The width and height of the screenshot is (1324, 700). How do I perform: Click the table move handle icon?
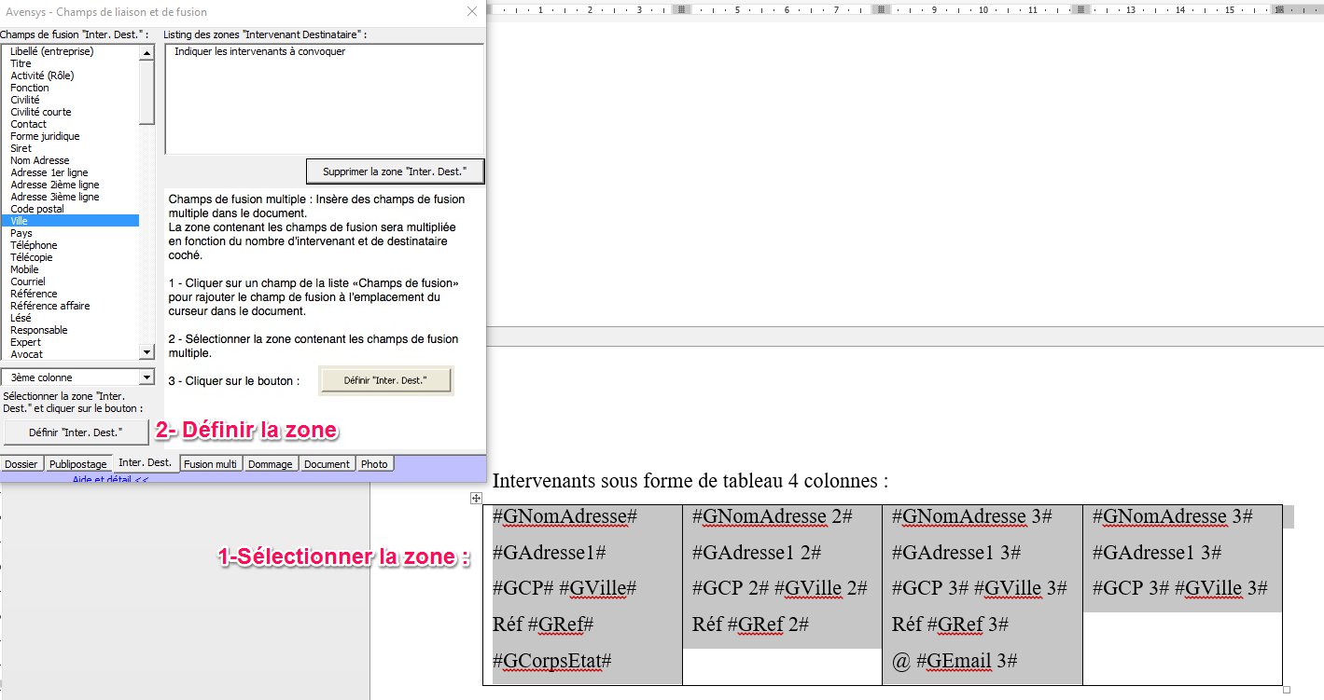[x=476, y=500]
